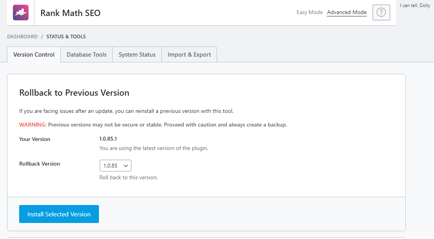Open the Version Control tab
The width and height of the screenshot is (434, 239).
(x=34, y=54)
